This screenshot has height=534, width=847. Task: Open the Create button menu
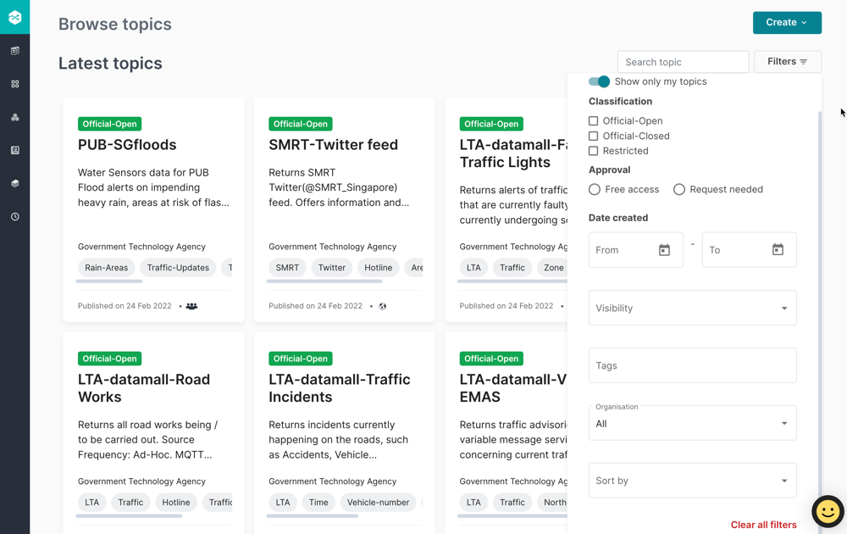coord(787,23)
